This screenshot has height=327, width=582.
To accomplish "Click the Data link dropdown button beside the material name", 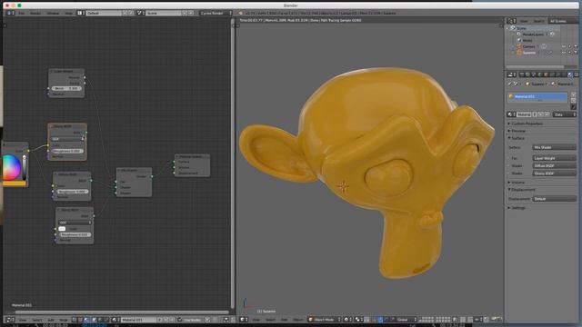I will [x=564, y=114].
